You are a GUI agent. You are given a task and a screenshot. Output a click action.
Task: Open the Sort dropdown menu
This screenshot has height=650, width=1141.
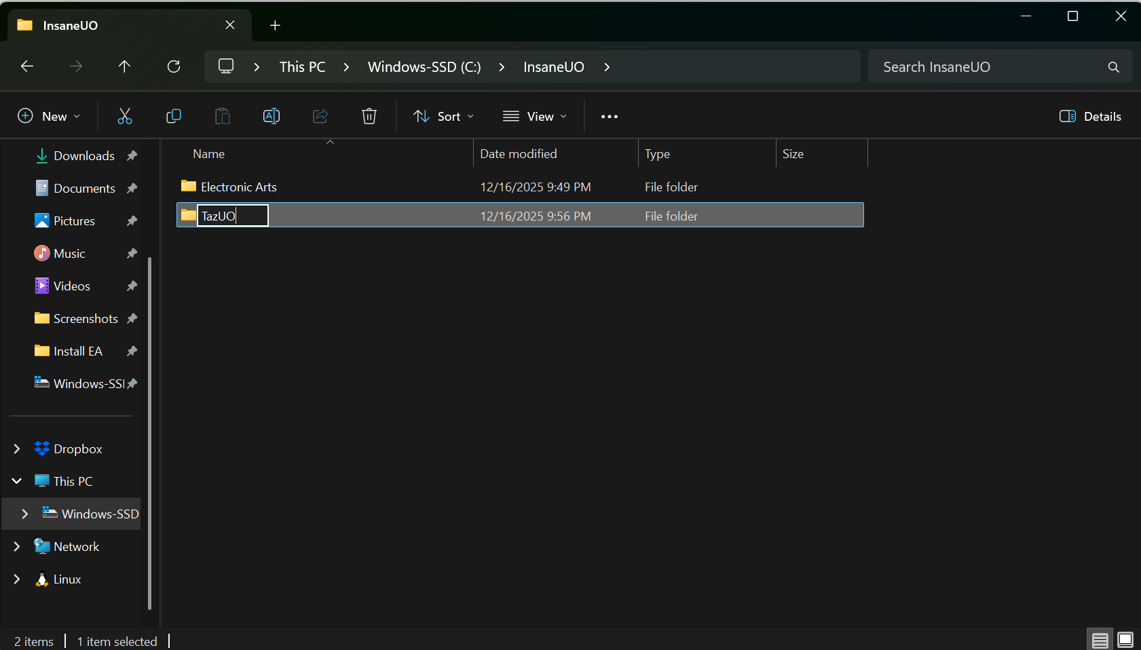444,116
